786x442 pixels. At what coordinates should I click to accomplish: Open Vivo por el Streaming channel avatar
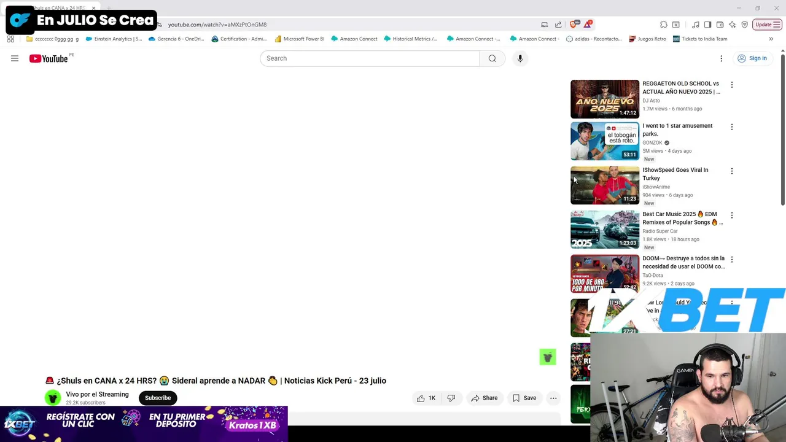pos(53,398)
